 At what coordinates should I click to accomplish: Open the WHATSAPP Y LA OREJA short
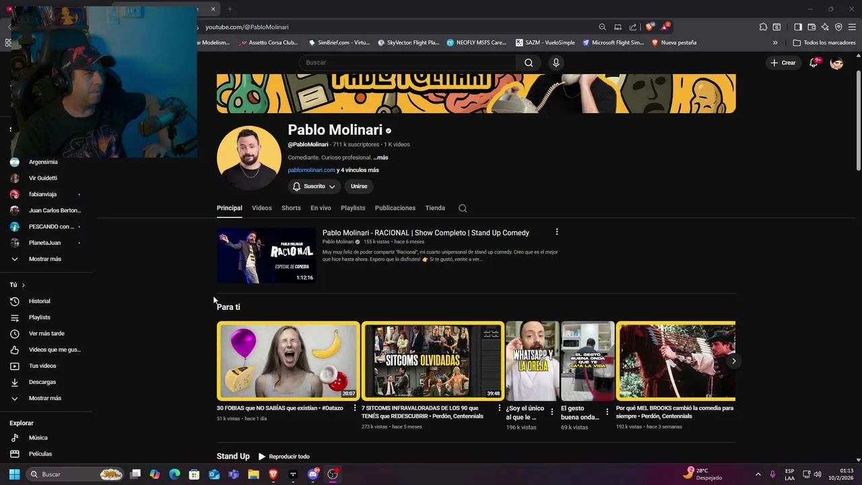(x=532, y=361)
